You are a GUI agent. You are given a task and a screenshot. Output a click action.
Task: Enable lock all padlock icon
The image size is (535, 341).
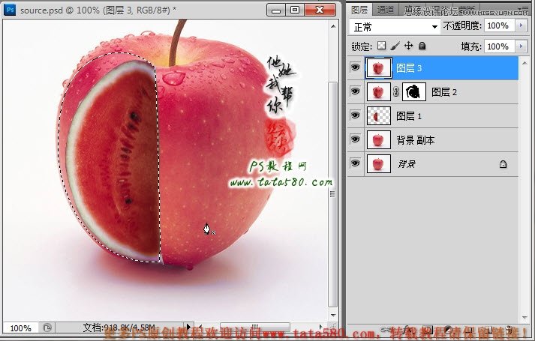pos(422,46)
